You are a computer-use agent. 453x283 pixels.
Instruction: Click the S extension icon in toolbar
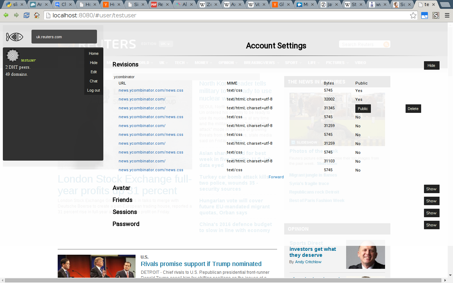436,15
